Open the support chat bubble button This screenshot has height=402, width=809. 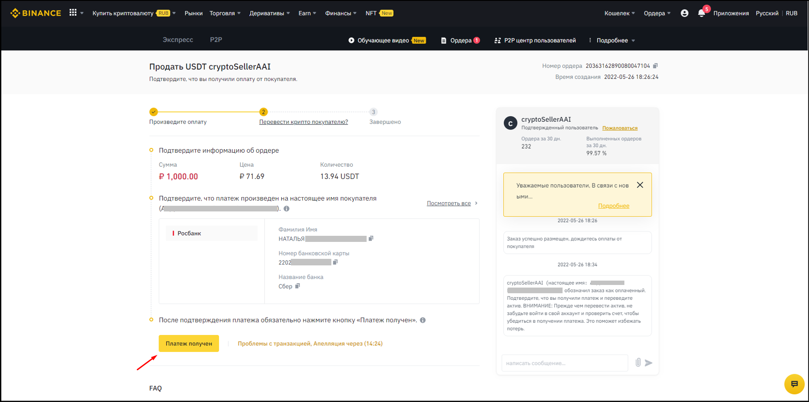tap(794, 384)
